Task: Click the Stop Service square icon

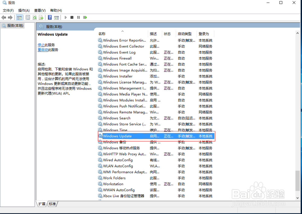Action: (x=72, y=17)
